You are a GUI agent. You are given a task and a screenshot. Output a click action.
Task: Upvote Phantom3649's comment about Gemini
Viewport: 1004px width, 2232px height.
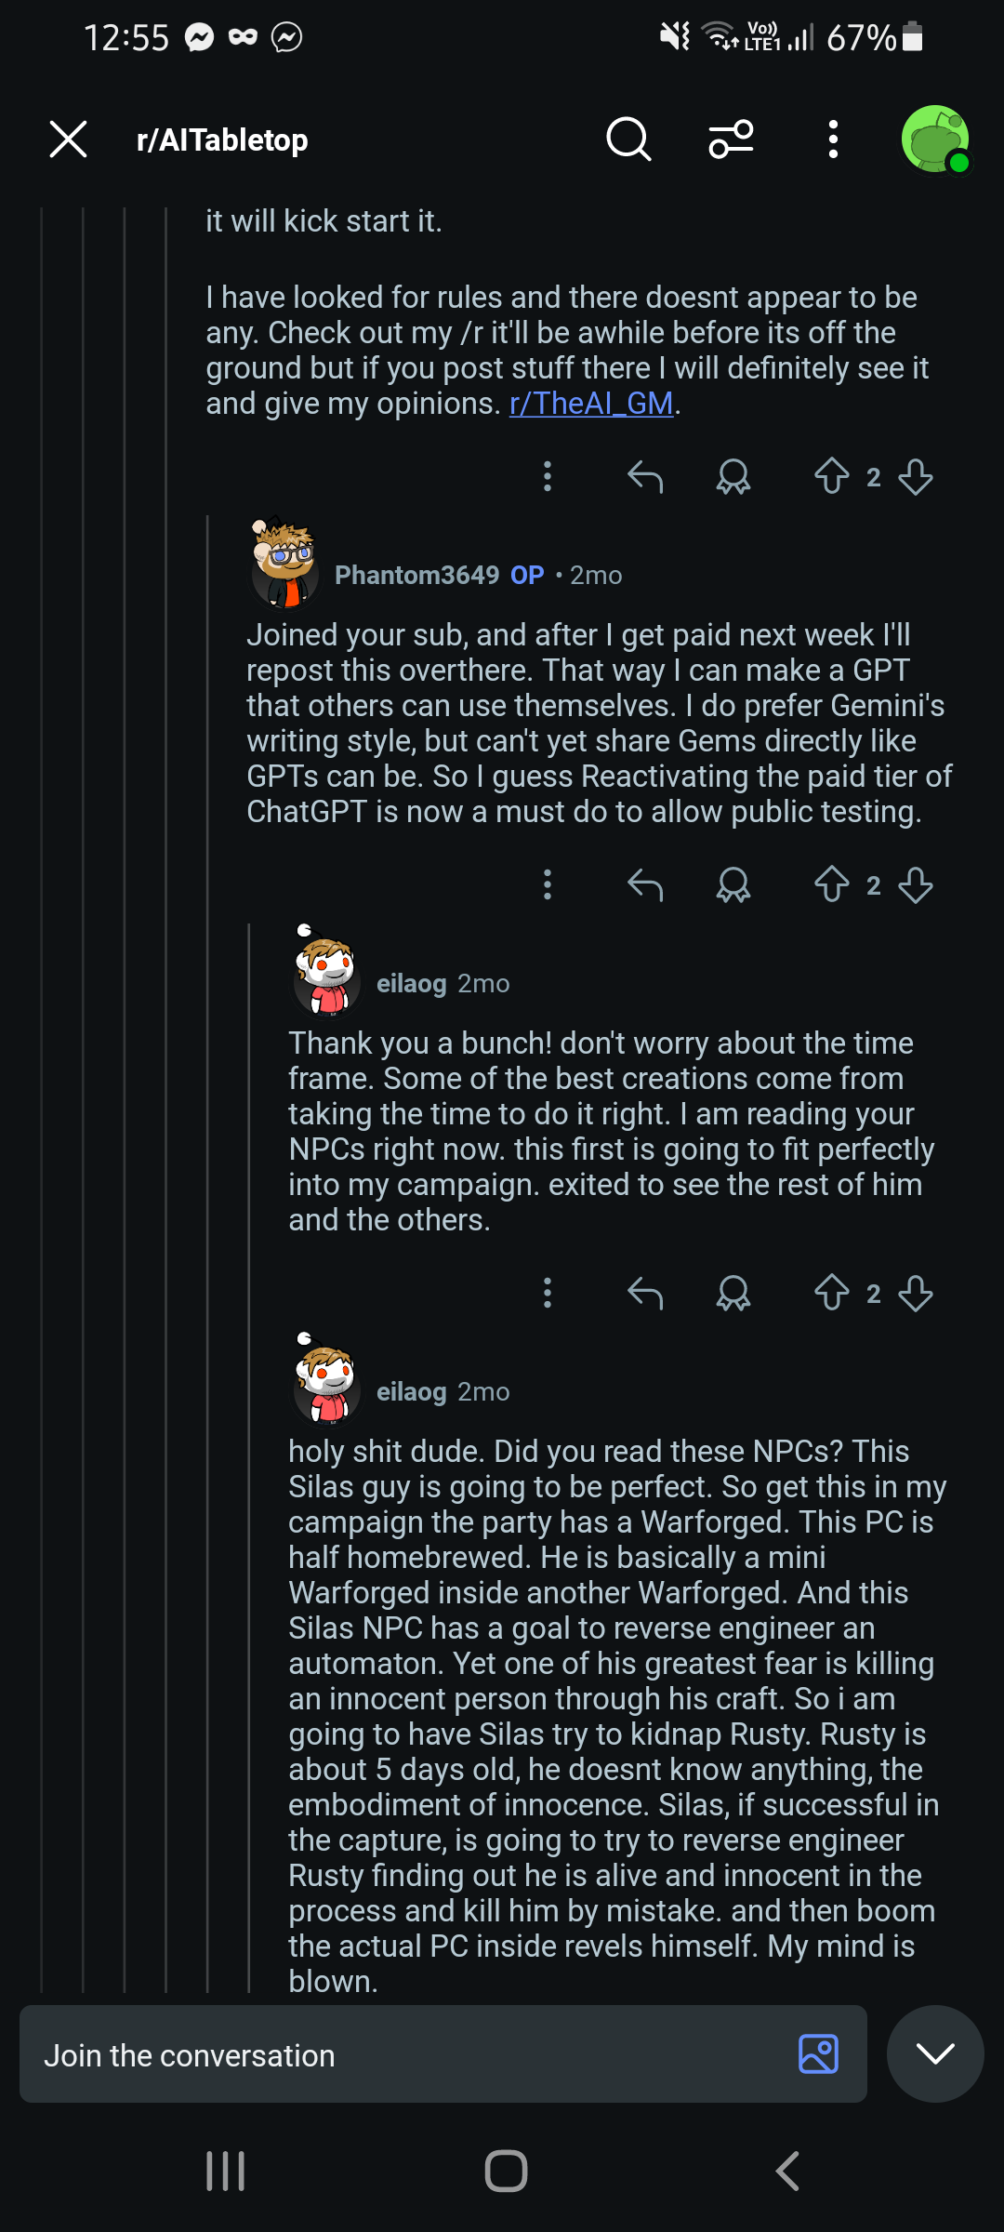tap(832, 884)
